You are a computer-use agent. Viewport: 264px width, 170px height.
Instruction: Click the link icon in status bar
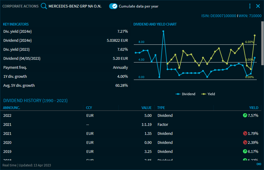258,164
